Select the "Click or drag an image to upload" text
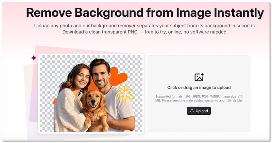The image size is (272, 143). [199, 88]
